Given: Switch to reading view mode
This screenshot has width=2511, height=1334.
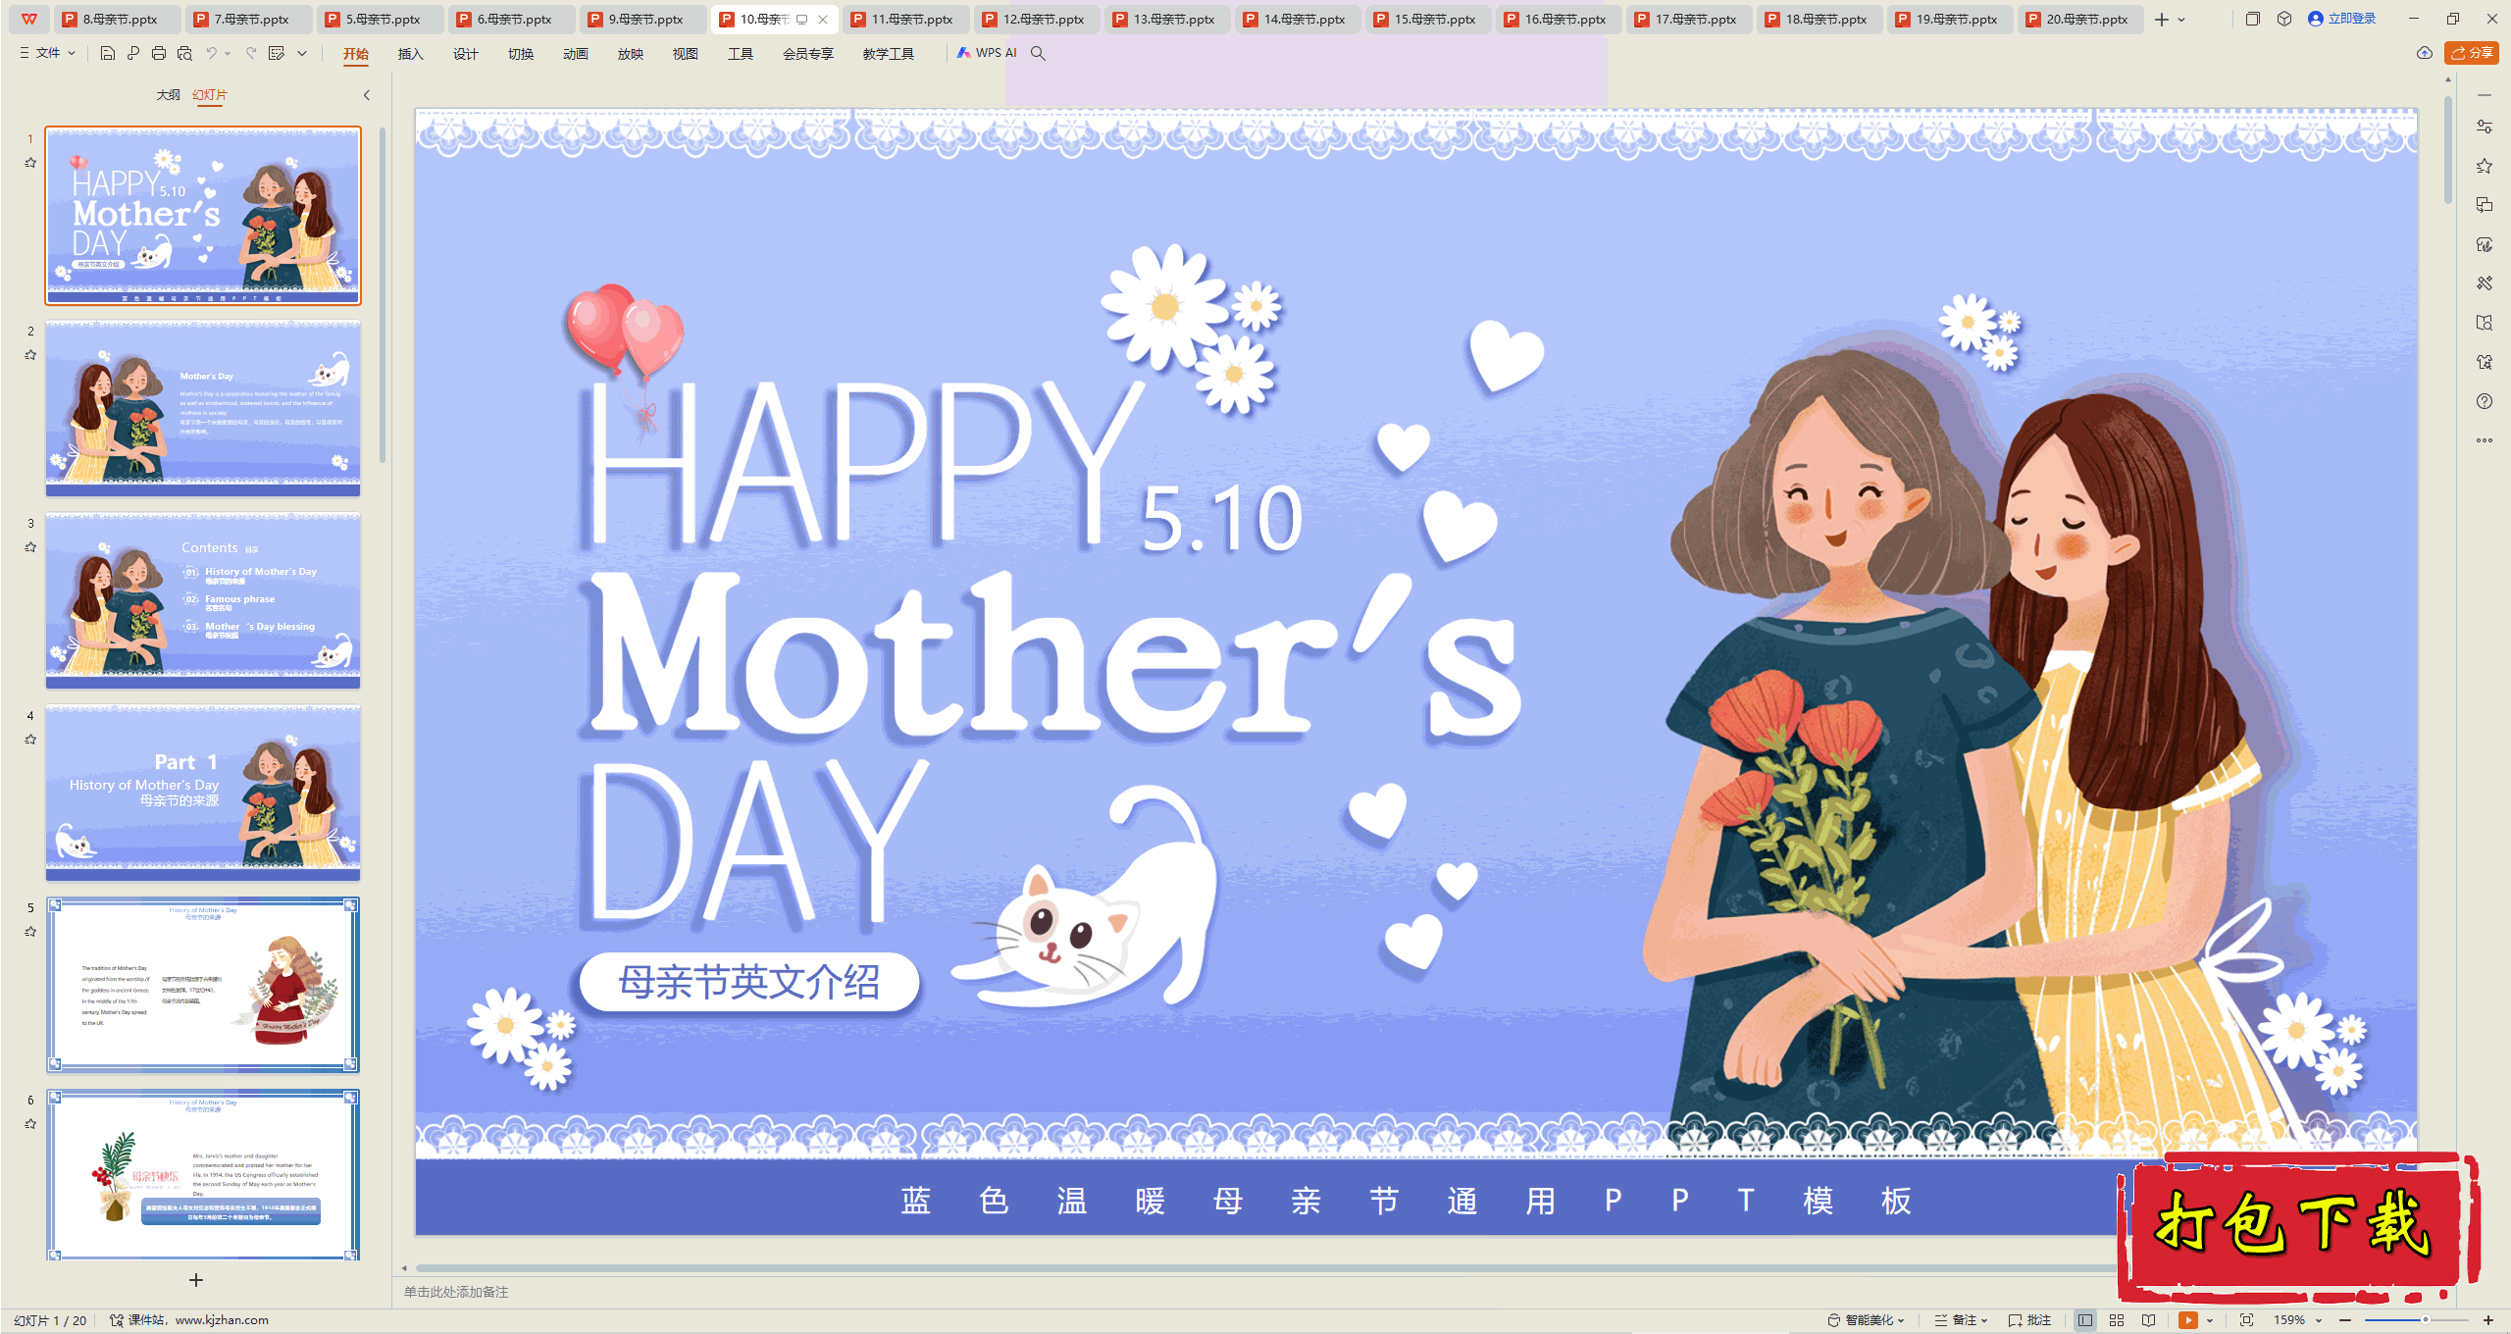Looking at the screenshot, I should pos(2149,1320).
